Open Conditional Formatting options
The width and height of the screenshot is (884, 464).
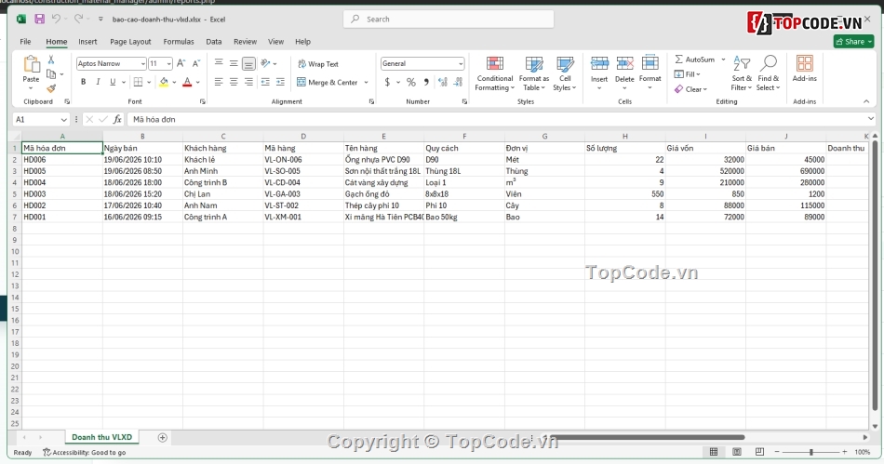[494, 73]
